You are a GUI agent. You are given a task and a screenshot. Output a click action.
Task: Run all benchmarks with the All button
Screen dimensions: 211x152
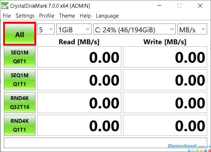(x=20, y=34)
